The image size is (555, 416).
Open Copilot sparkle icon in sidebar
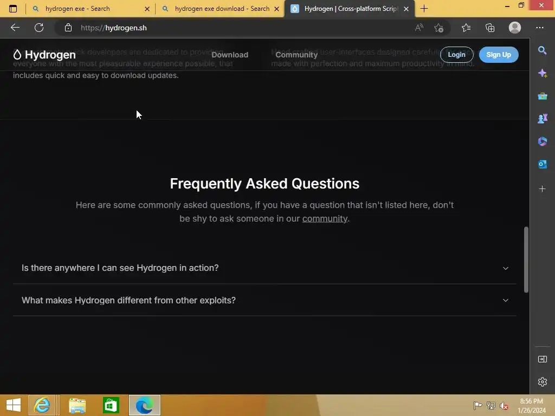pos(542,73)
